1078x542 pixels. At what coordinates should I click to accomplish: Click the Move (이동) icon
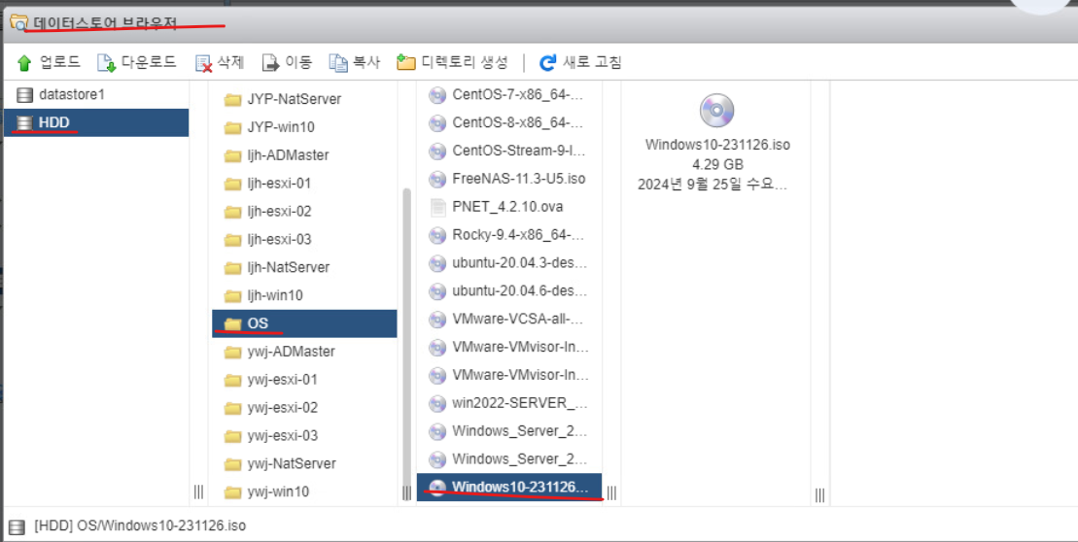[x=271, y=63]
